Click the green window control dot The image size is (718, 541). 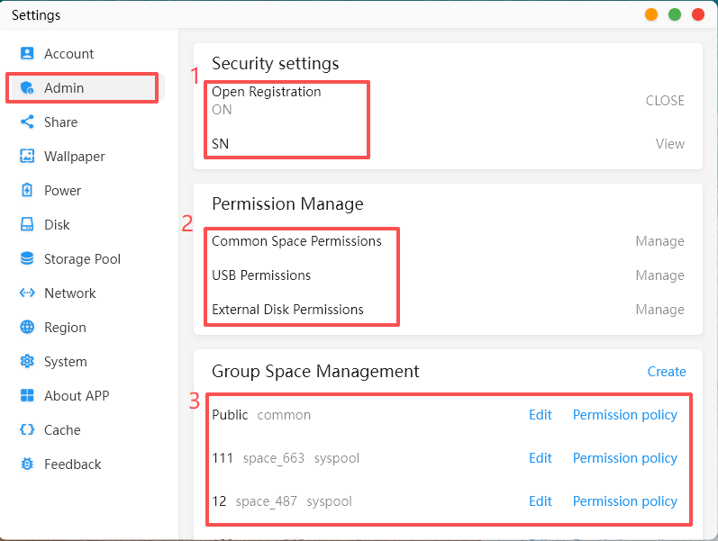tap(675, 14)
